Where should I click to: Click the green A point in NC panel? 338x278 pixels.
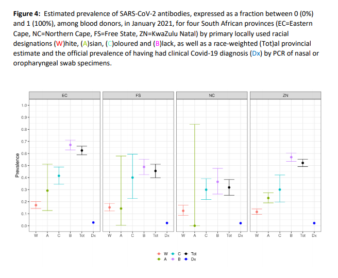195,225
